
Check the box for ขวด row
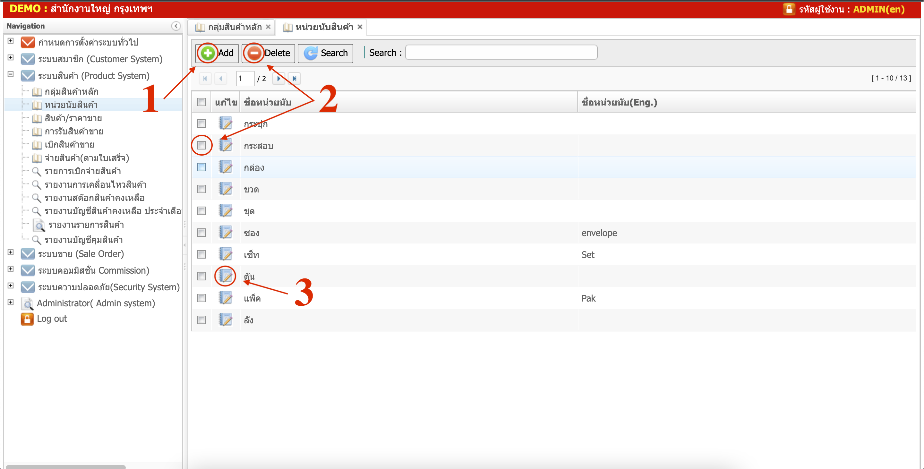(201, 189)
